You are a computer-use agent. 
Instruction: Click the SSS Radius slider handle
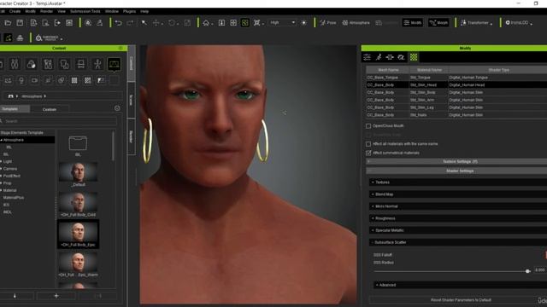(528, 271)
